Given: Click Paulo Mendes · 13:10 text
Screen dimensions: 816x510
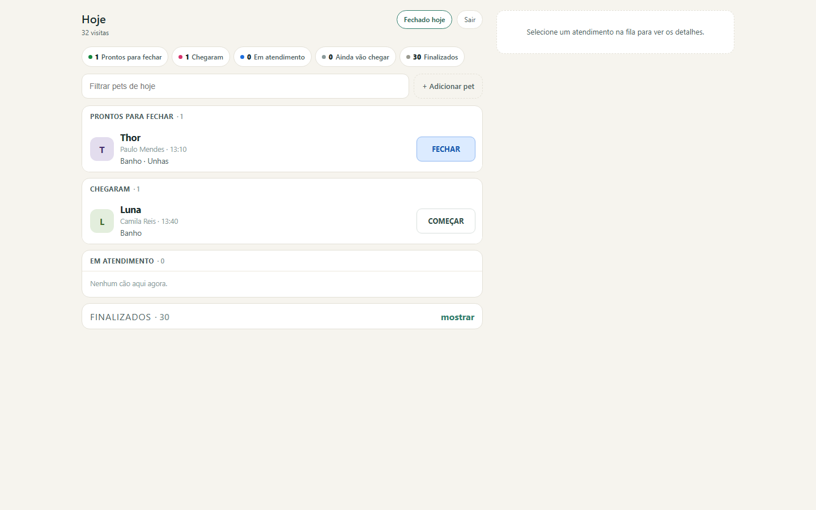Looking at the screenshot, I should (153, 150).
